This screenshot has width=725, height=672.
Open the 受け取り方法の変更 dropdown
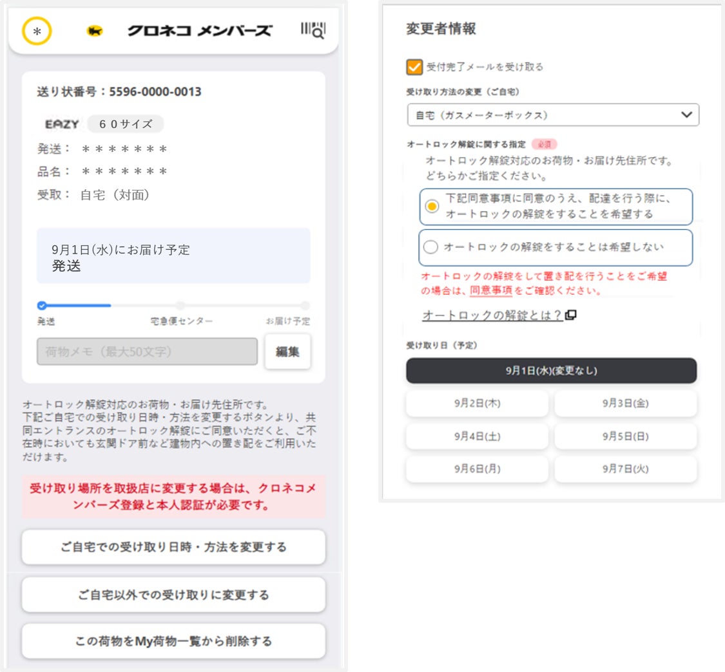pyautogui.click(x=553, y=115)
